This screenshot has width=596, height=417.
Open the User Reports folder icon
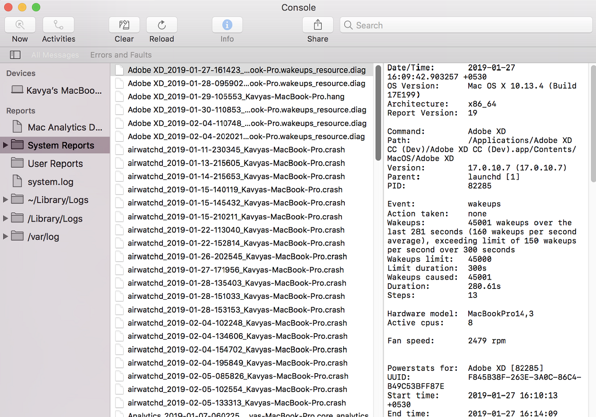17,163
